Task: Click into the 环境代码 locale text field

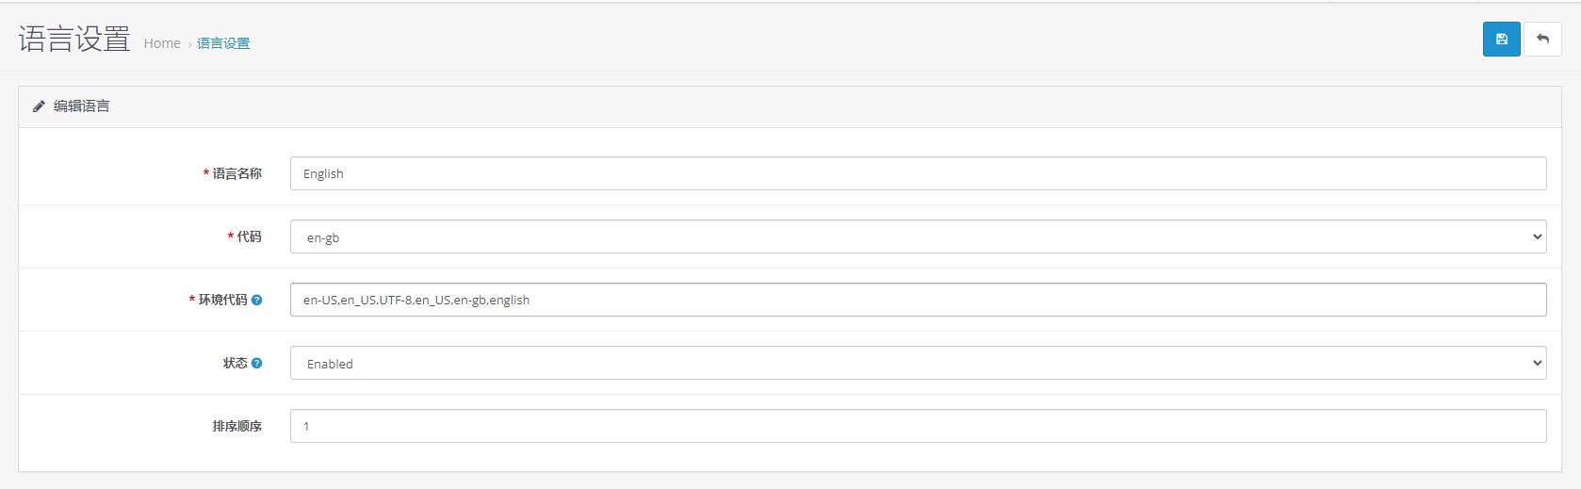Action: (918, 300)
